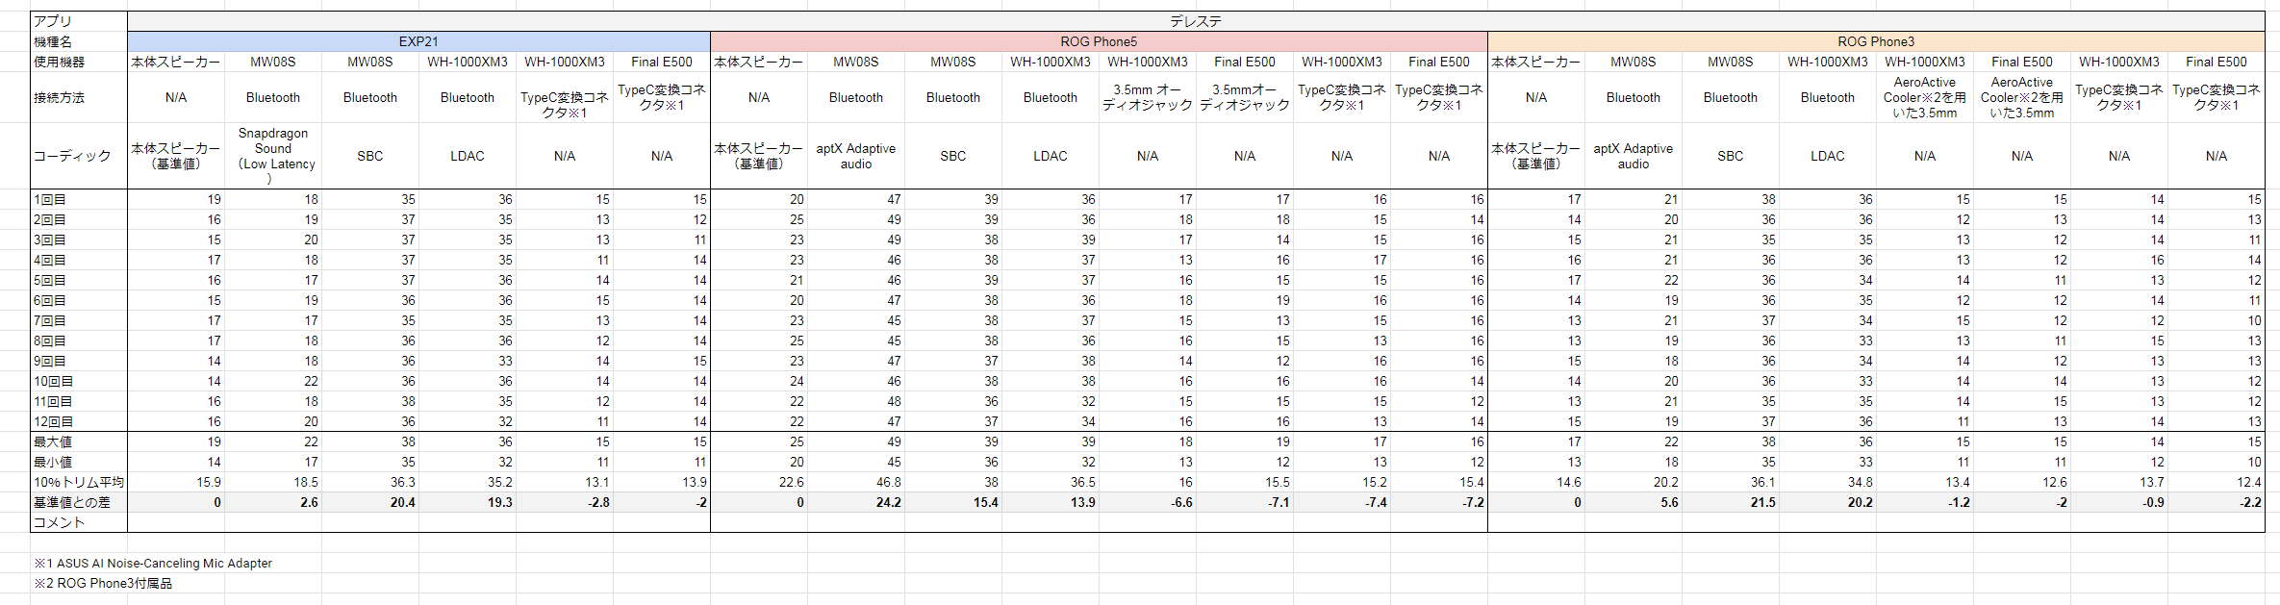
Task: Click the Snapdragon Sound (Low Latency) cell
Action: coord(273,155)
